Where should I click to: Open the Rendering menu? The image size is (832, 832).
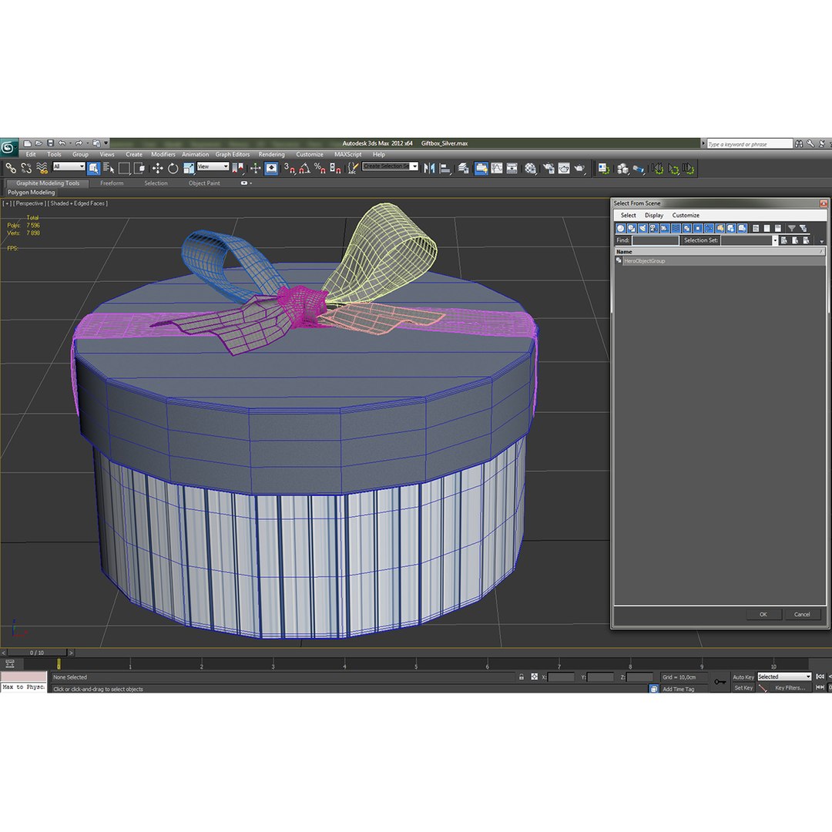pos(272,154)
